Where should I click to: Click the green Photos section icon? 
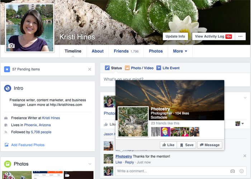pyautogui.click(x=8, y=164)
